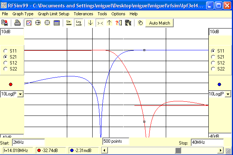
Task: Click the frequency marker scrollbar thumb
Action: [x=178, y=151]
